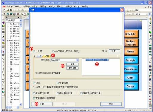Select the 192.168.1.220 Default HMI list entry

pos(97,60)
